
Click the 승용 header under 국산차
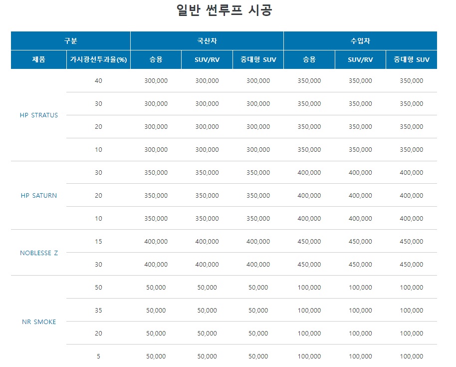click(x=156, y=60)
